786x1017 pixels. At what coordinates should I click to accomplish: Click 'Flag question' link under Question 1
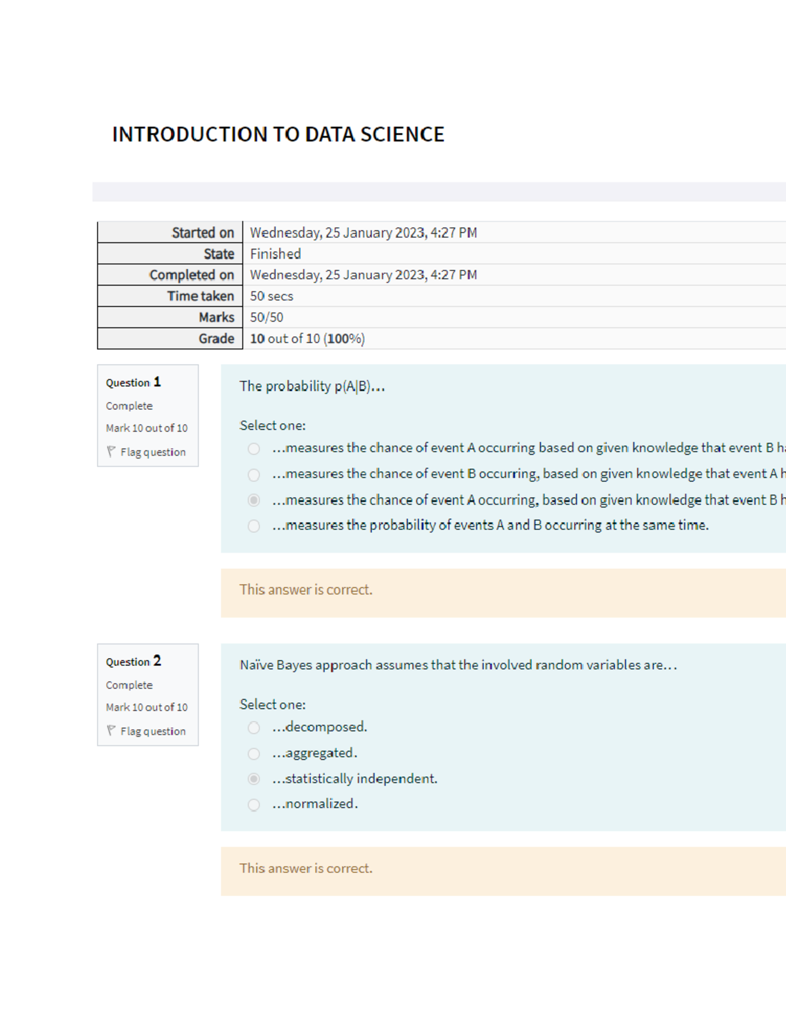(x=153, y=452)
